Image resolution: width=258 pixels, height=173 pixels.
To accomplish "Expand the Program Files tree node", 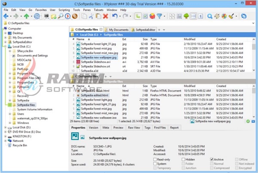I will (x=10, y=73).
